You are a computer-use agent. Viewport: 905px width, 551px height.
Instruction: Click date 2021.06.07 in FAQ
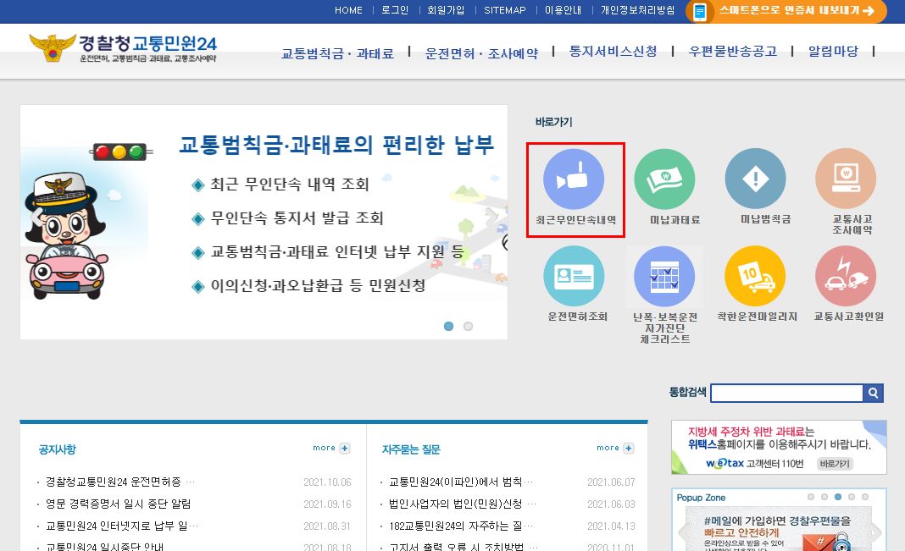(x=611, y=482)
